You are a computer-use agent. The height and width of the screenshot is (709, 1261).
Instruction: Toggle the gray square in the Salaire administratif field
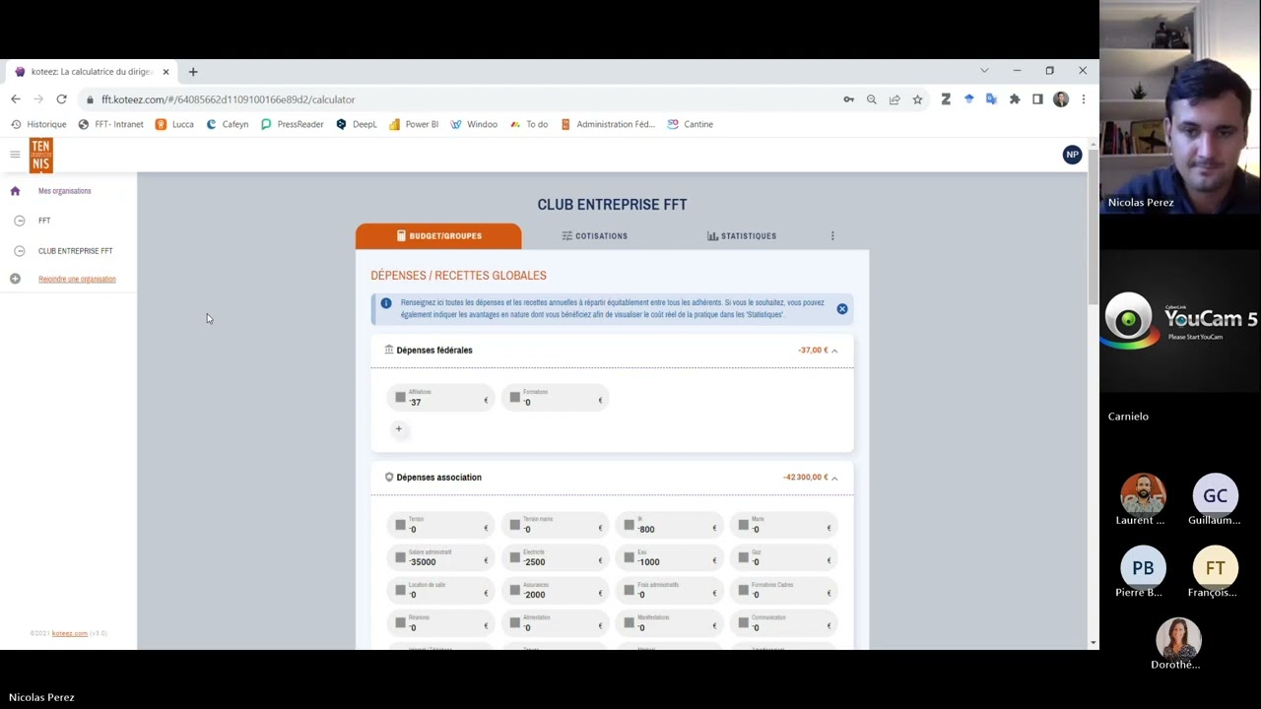pyautogui.click(x=400, y=557)
